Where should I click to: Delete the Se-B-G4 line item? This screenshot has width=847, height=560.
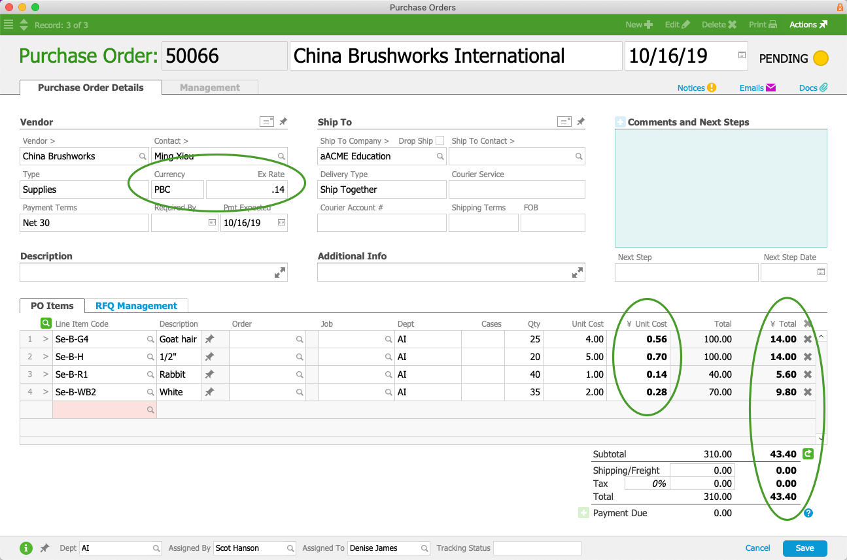(808, 339)
